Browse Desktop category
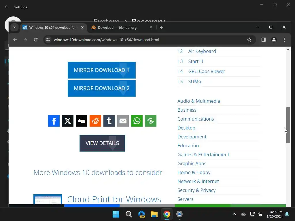Screen dimensions: 295x221 coord(186,128)
